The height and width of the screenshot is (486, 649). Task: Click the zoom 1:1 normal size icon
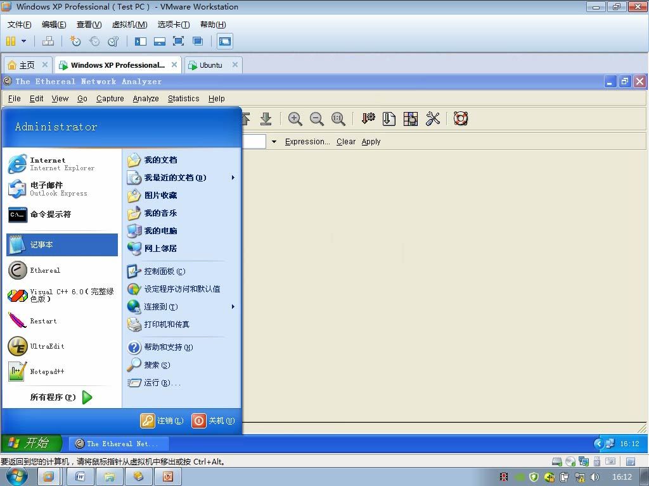coord(338,119)
